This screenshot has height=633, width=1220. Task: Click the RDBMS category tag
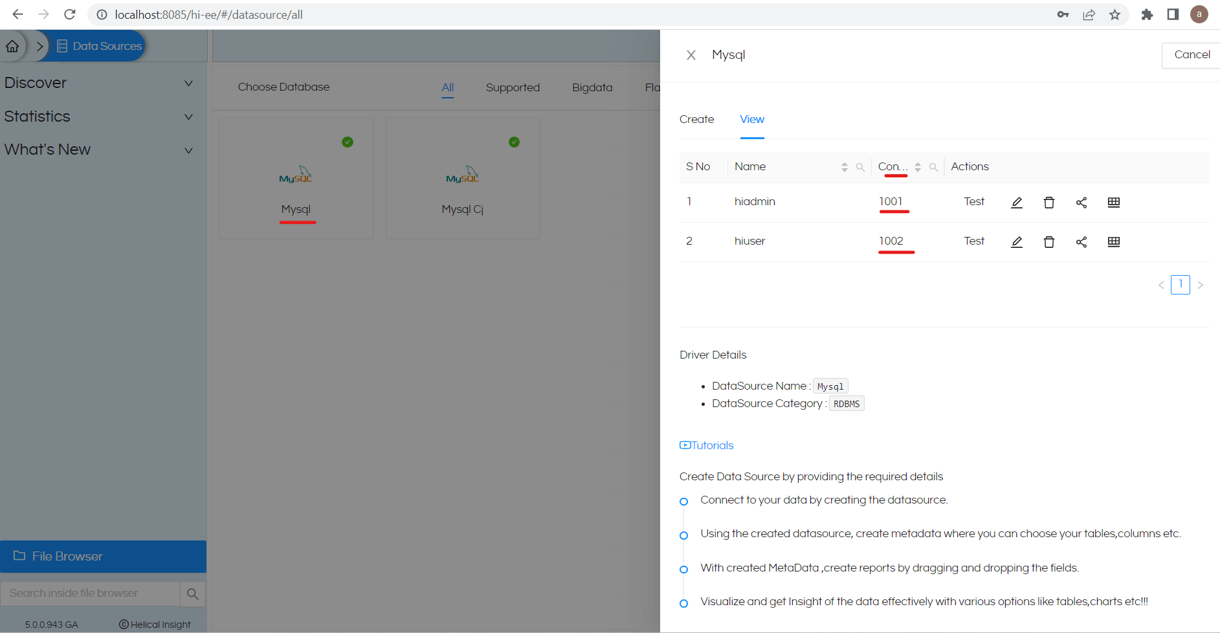(847, 404)
